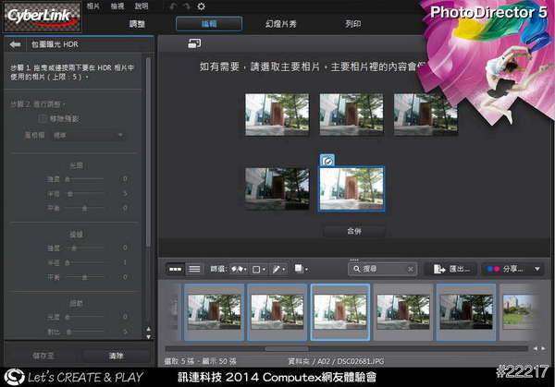Switch browser to filmstrip thumbnail view
This screenshot has height=387, width=555.
175,269
